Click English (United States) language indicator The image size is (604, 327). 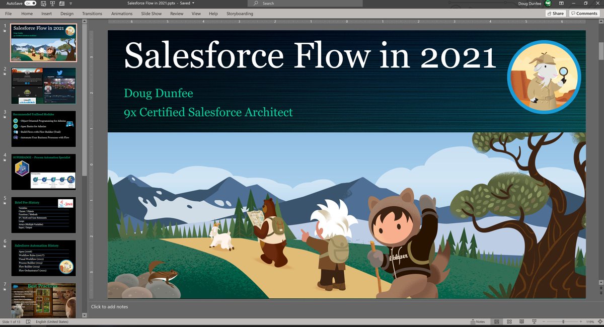(52, 322)
